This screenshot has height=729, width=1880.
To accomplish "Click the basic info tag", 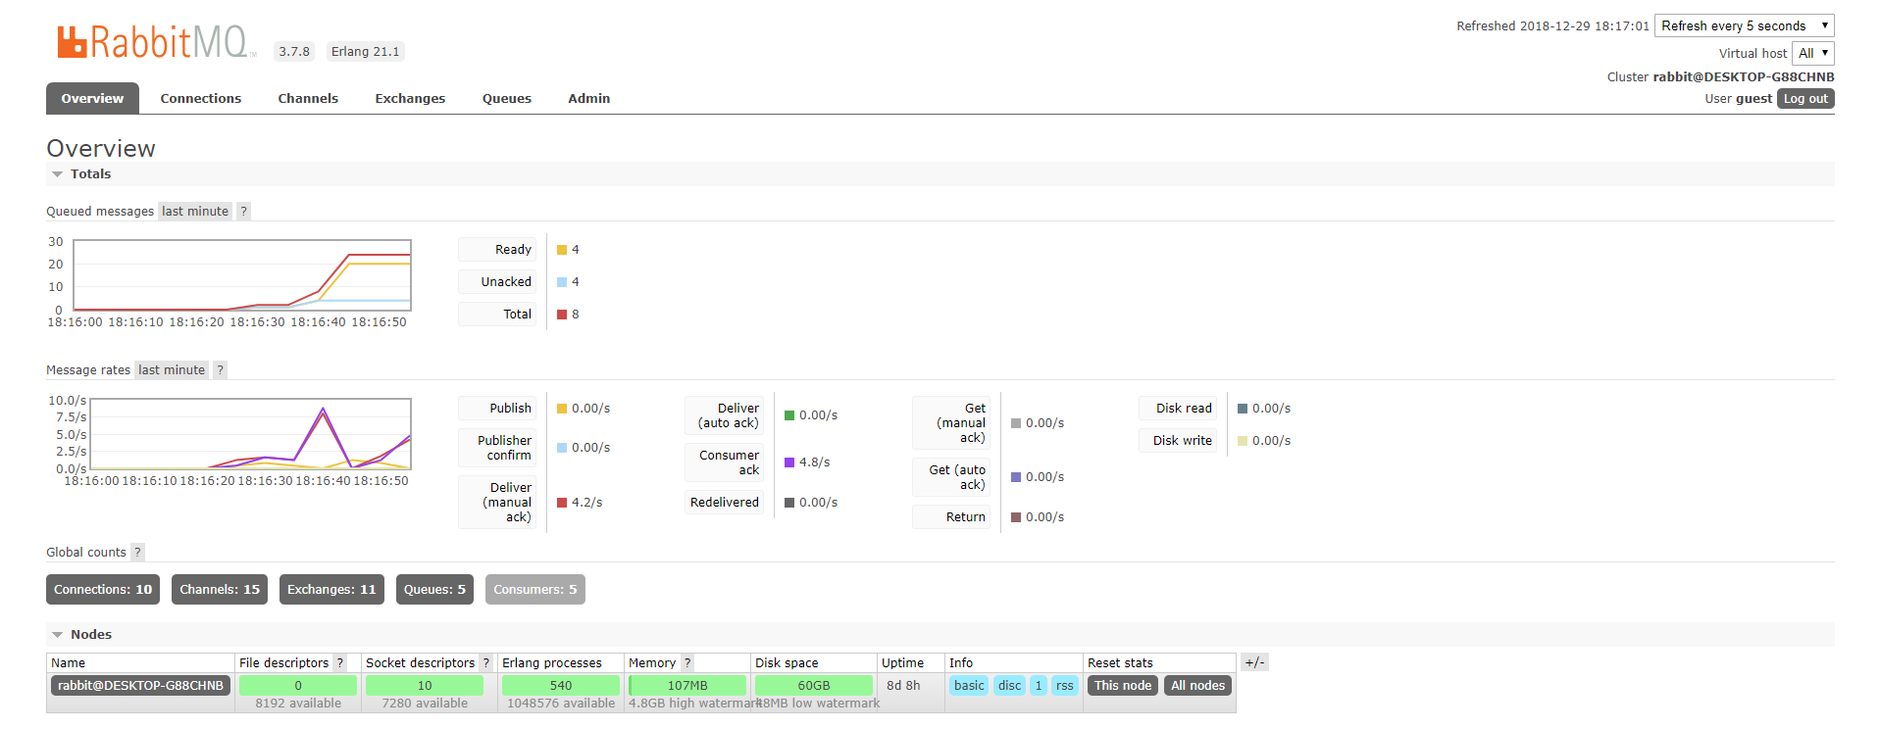I will [969, 686].
